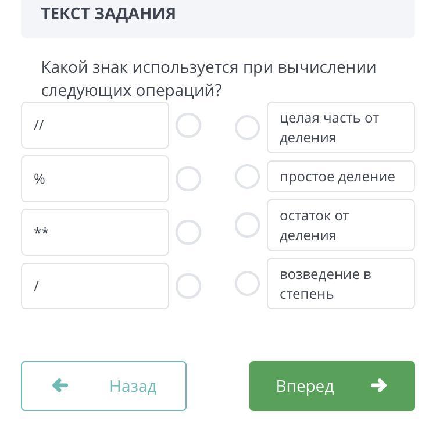This screenshot has width=436, height=436.
Task: Select radio button beside 'целая часть от деления'
Action: 247,128
